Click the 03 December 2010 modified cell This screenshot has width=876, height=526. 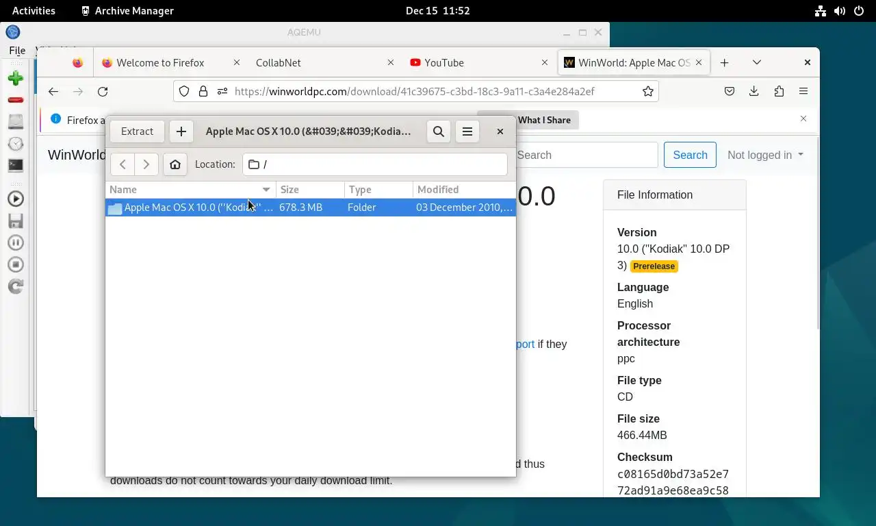click(464, 208)
